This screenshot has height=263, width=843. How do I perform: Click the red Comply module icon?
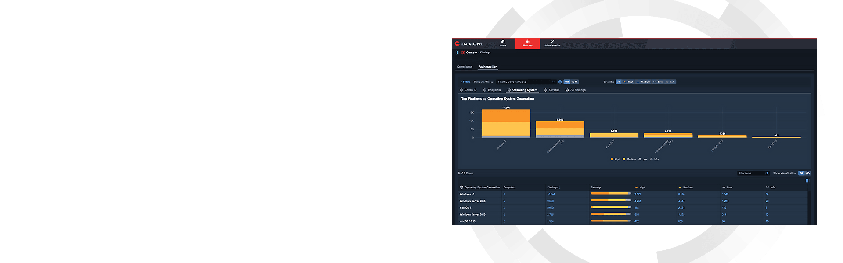[x=463, y=53]
